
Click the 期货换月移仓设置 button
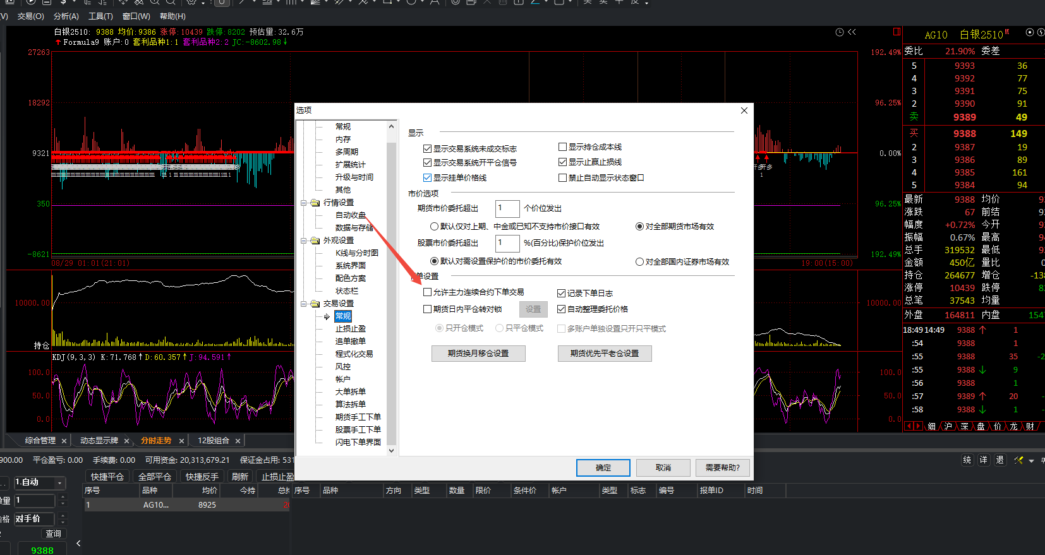tap(478, 354)
